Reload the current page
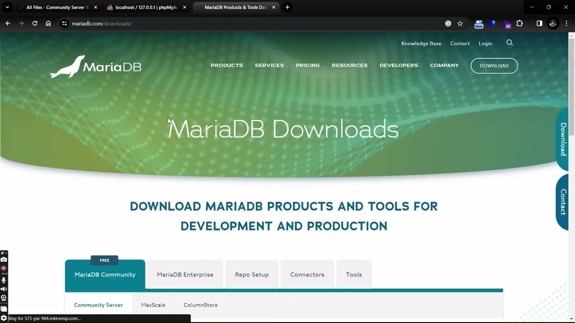The width and height of the screenshot is (575, 323). [35, 23]
